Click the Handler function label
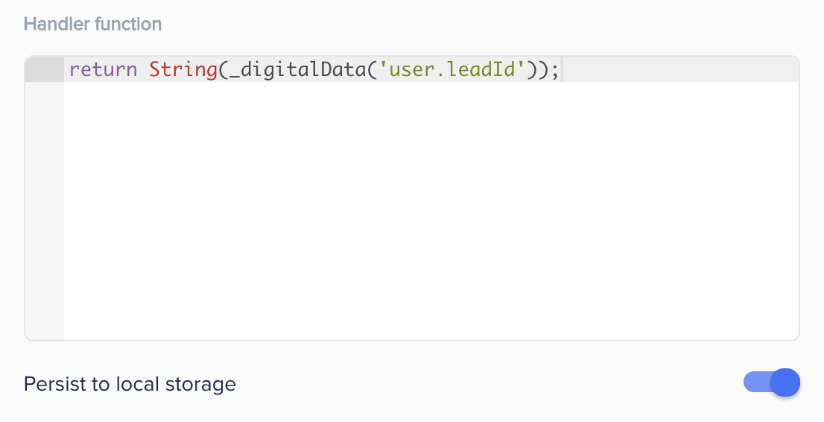 pos(92,24)
